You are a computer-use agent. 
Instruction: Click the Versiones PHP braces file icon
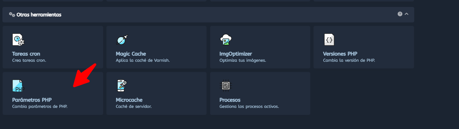tap(329, 40)
